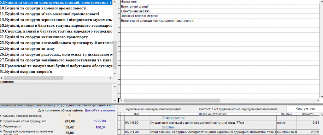The height and width of the screenshot is (135, 323).
Task: Click the Од. вим. column header
Action: 287,114
